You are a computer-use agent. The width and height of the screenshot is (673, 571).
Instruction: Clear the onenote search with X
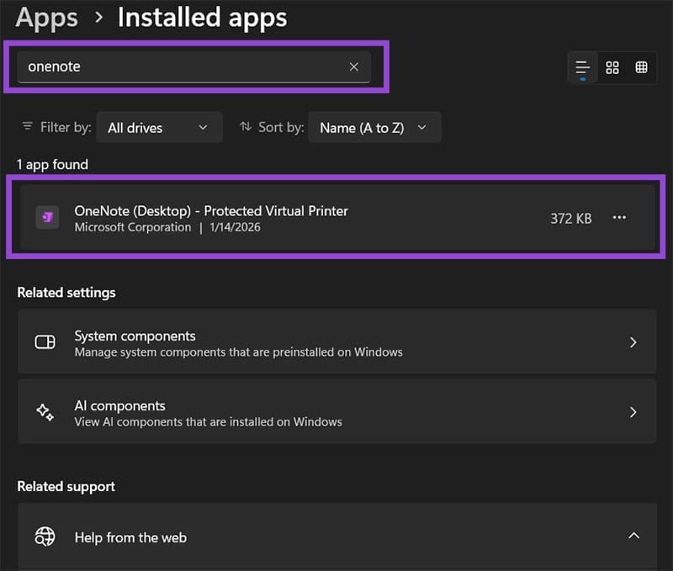pyautogui.click(x=353, y=67)
